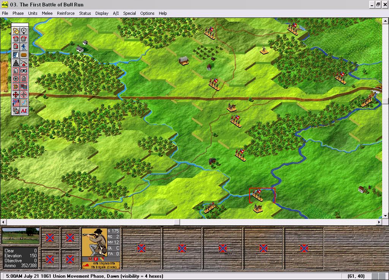389x280 pixels.
Task: Click the "Ammo 352/388" line
Action: tap(21, 266)
